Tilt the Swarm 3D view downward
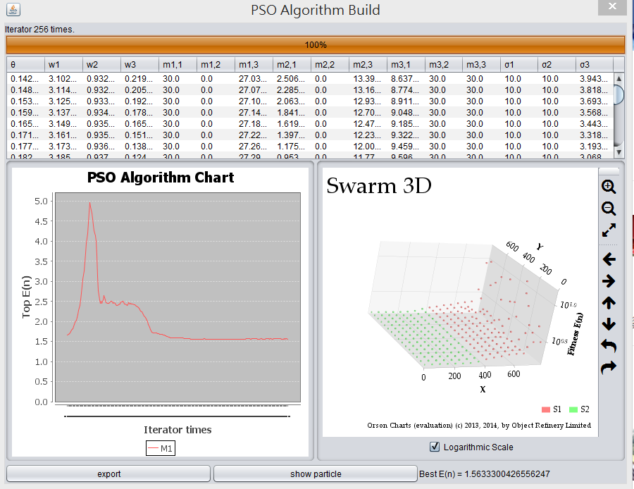The image size is (634, 489). point(608,324)
